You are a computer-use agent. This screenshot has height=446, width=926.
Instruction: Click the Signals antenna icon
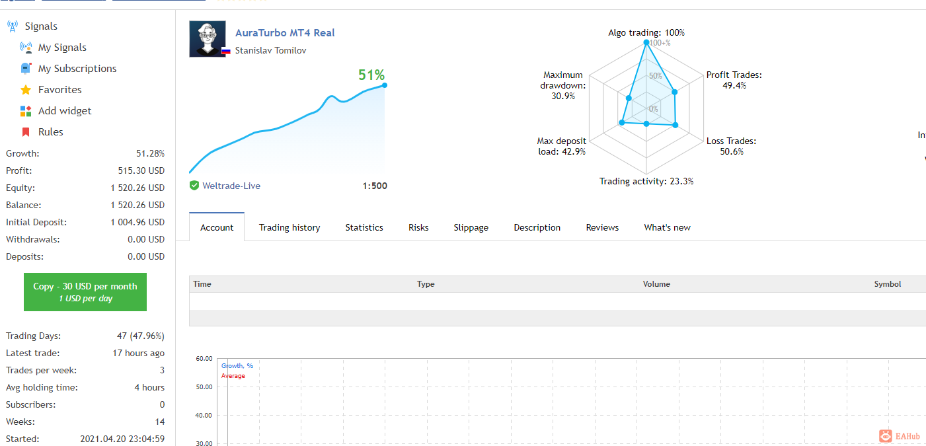(x=13, y=26)
